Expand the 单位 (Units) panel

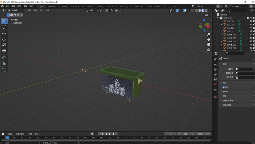click(x=224, y=83)
